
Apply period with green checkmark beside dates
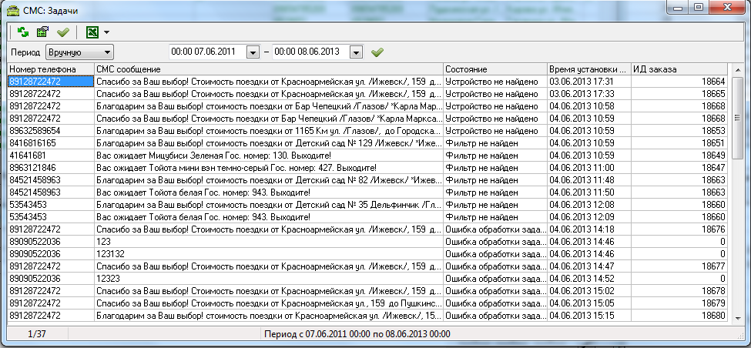377,52
